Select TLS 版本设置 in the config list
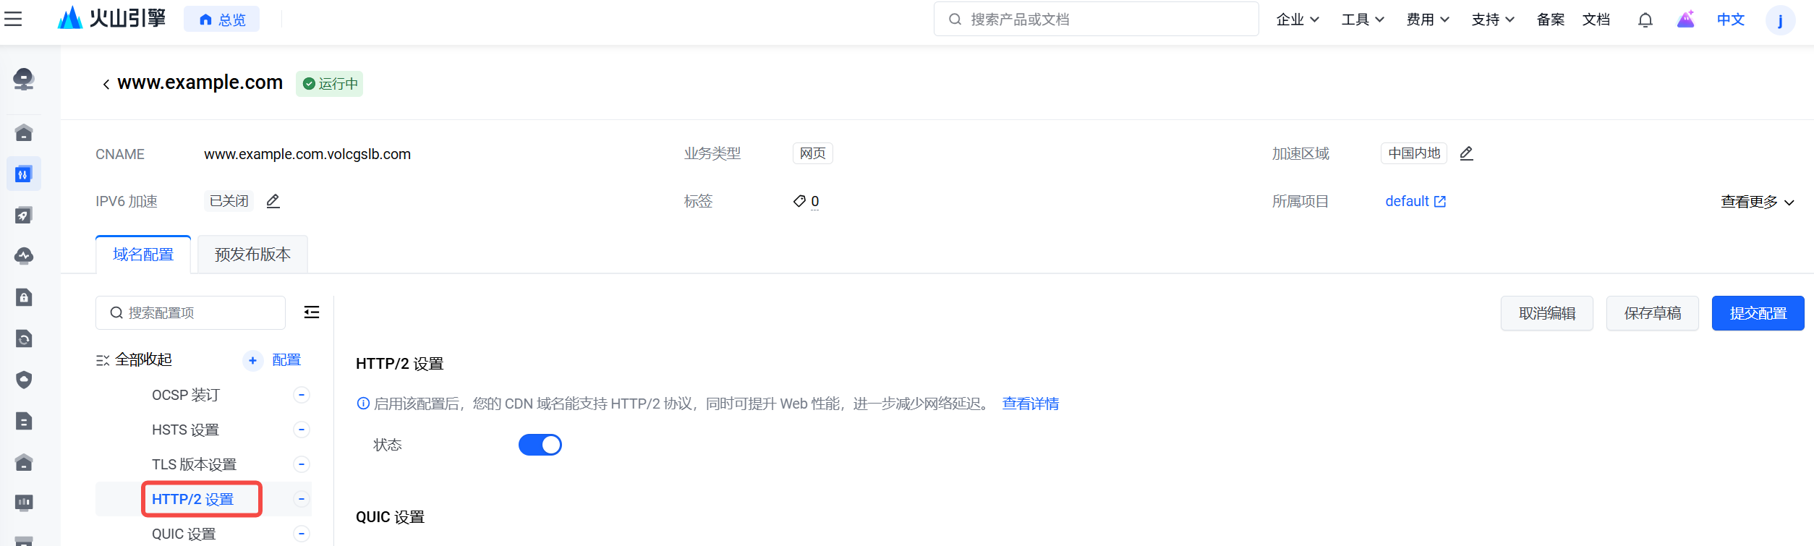The image size is (1814, 546). pyautogui.click(x=194, y=464)
